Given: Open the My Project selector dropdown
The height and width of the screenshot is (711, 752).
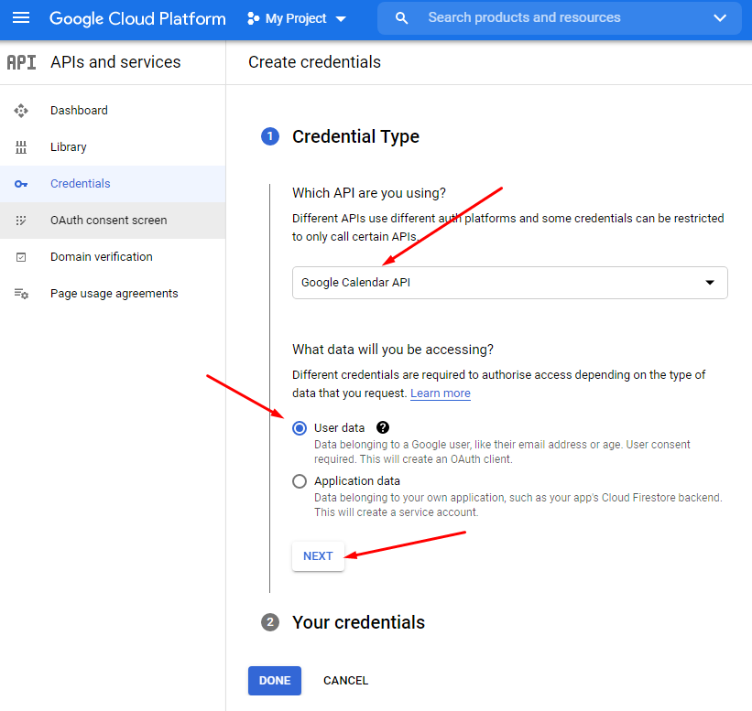Looking at the screenshot, I should coord(298,18).
